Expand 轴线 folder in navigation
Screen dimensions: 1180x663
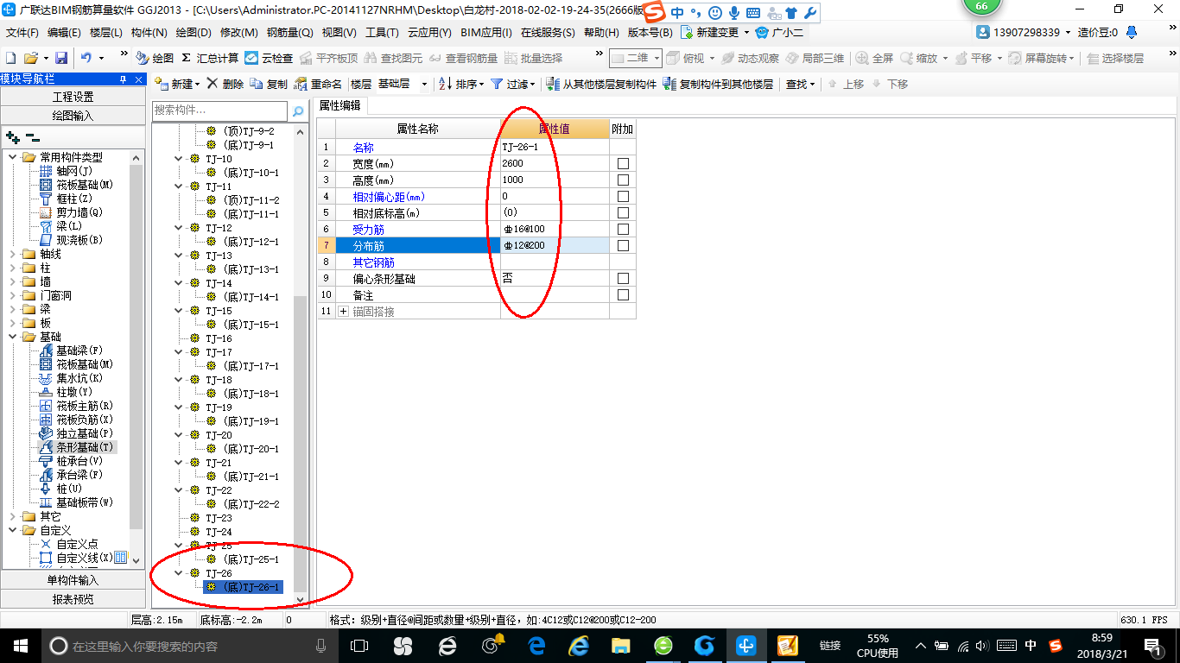coord(12,254)
